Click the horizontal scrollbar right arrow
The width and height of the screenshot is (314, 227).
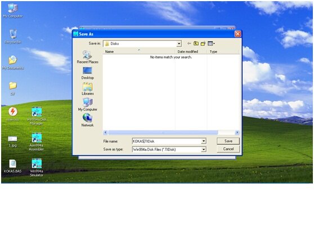tap(237, 132)
